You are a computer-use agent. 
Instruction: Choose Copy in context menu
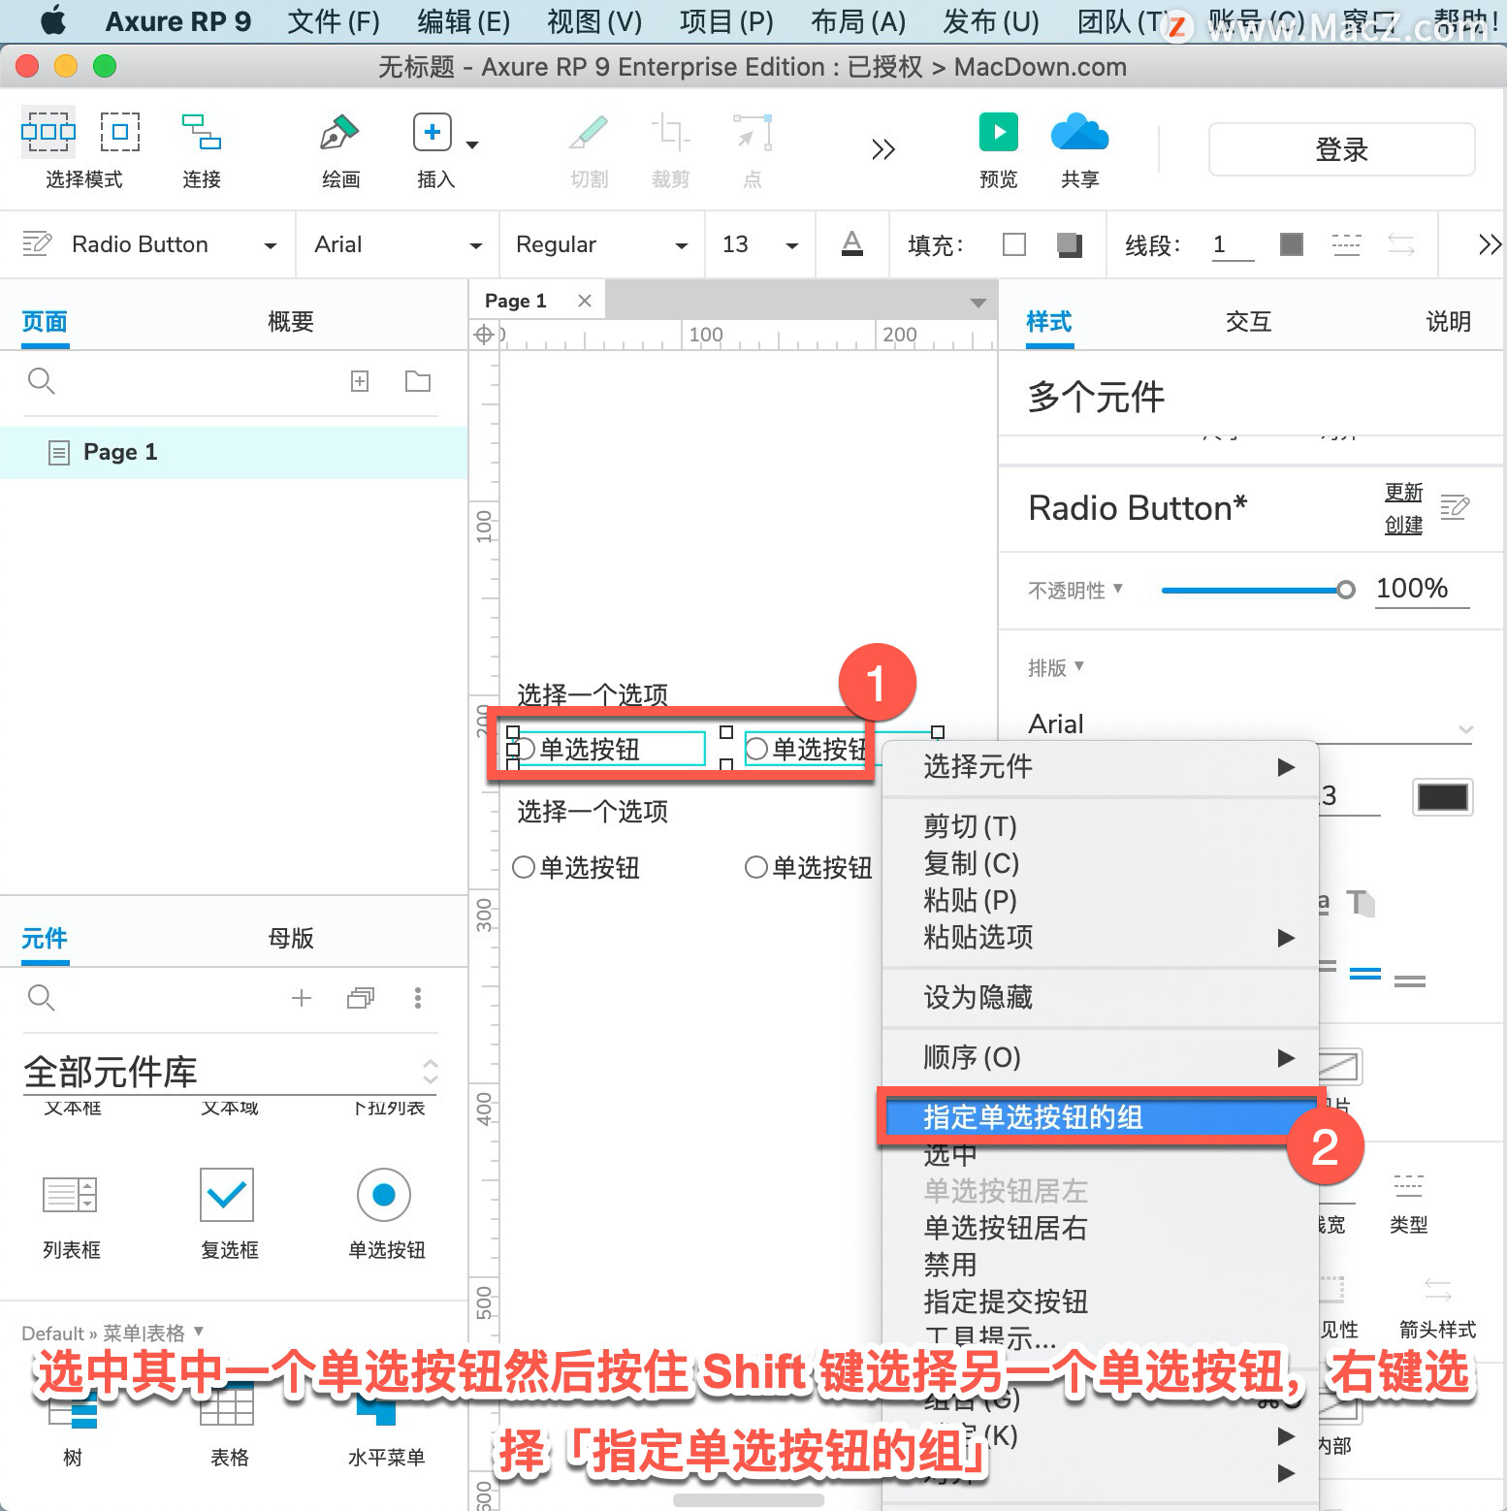click(1101, 863)
